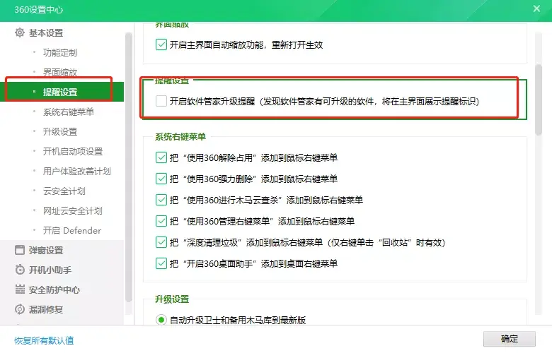
Task: Click the 360设置中心 title text
Action: (x=39, y=9)
